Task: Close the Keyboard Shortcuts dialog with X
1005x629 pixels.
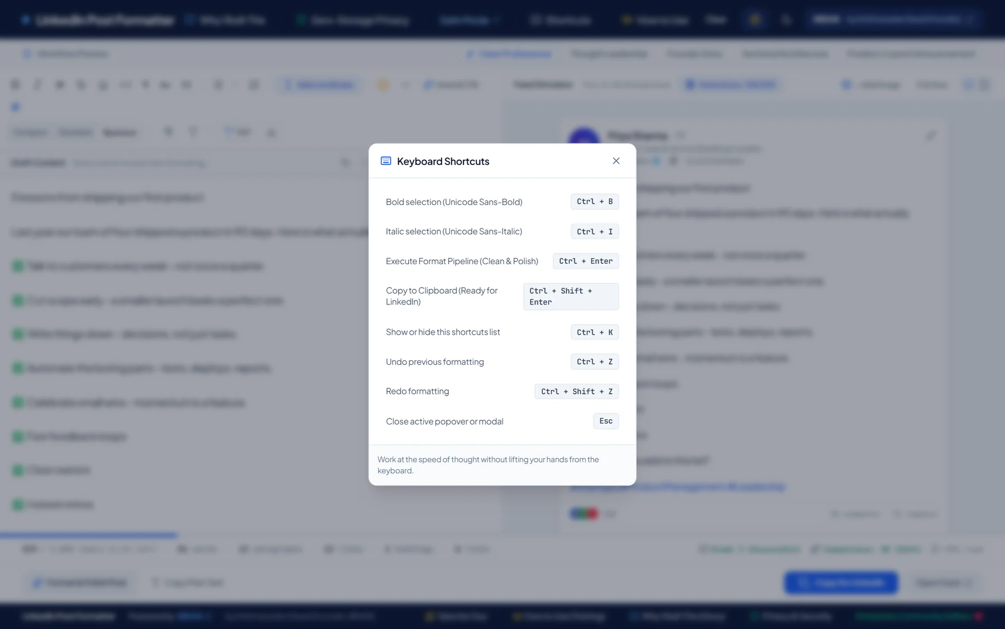Action: click(616, 161)
